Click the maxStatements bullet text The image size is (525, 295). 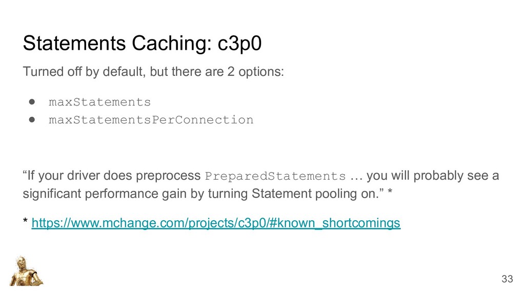pyautogui.click(x=100, y=102)
